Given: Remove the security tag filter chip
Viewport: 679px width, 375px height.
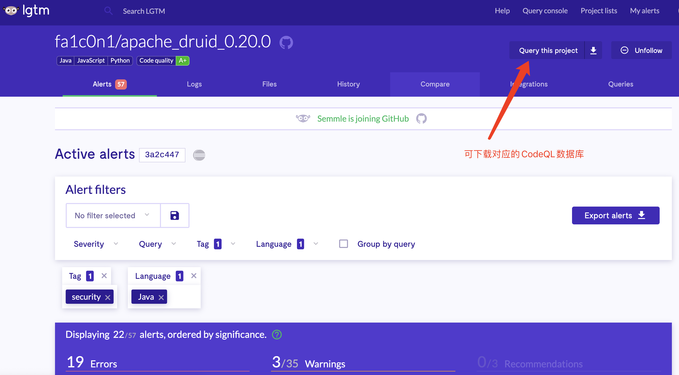Looking at the screenshot, I should pyautogui.click(x=107, y=297).
